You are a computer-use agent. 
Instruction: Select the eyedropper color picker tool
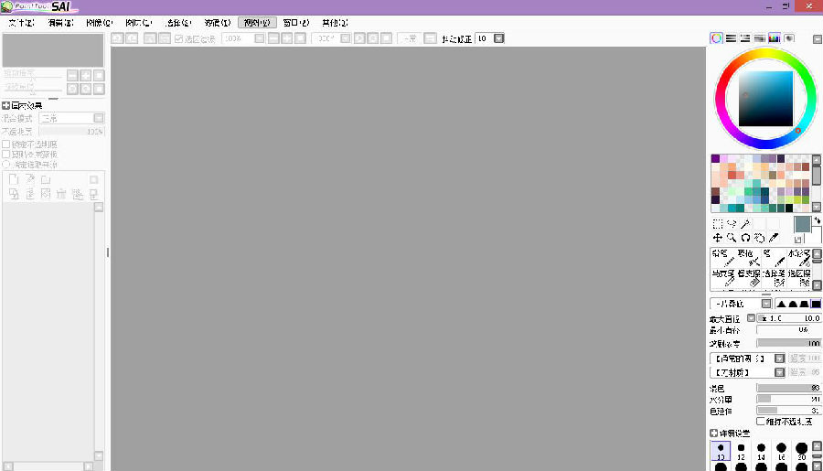click(774, 238)
